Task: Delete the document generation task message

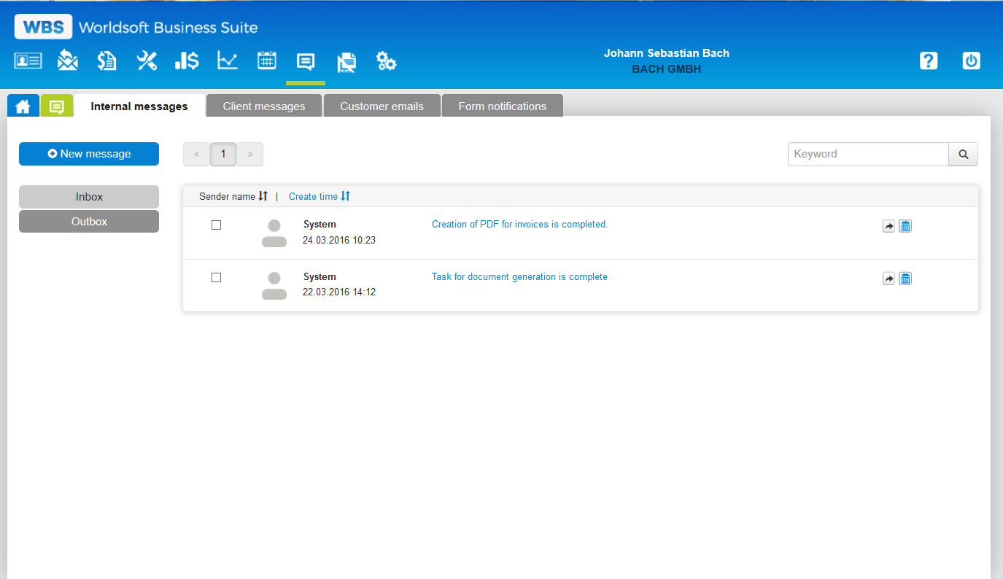Action: click(905, 279)
